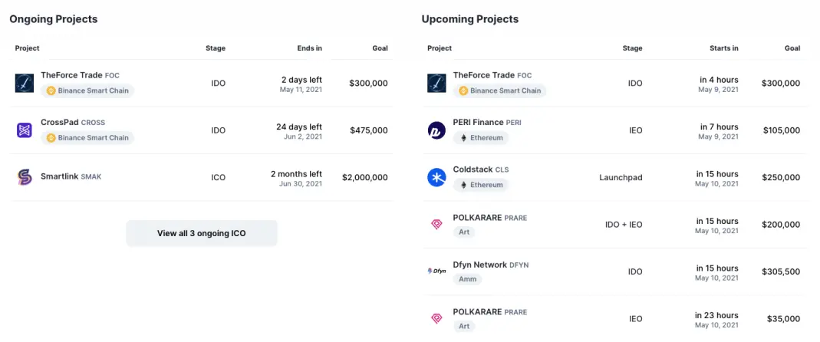Click Goal column header in Upcoming Projects
Image resolution: width=820 pixels, height=342 pixels.
792,48
